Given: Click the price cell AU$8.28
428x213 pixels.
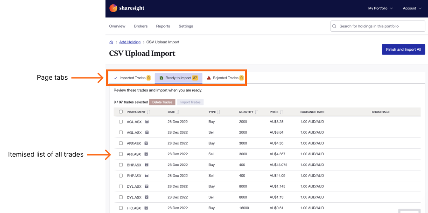Looking at the screenshot, I should (x=276, y=122).
